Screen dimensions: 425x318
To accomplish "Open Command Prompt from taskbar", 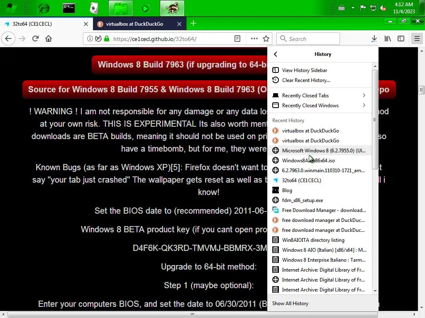I will (69, 8).
